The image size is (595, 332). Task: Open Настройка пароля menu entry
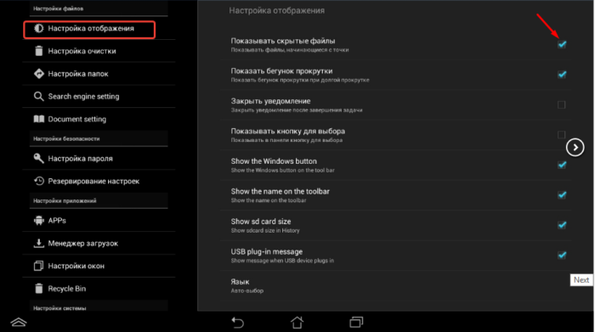(99, 159)
